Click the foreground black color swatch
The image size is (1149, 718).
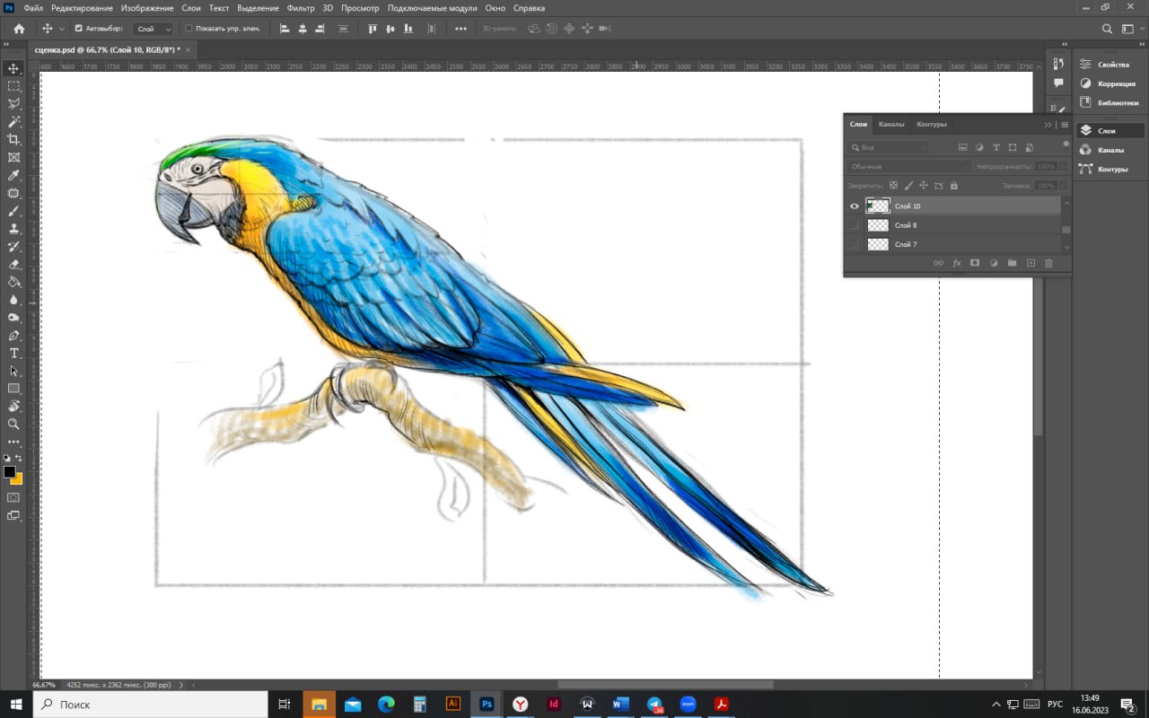click(10, 472)
